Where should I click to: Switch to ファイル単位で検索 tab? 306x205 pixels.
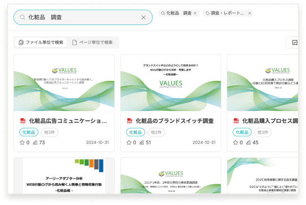click(x=41, y=42)
